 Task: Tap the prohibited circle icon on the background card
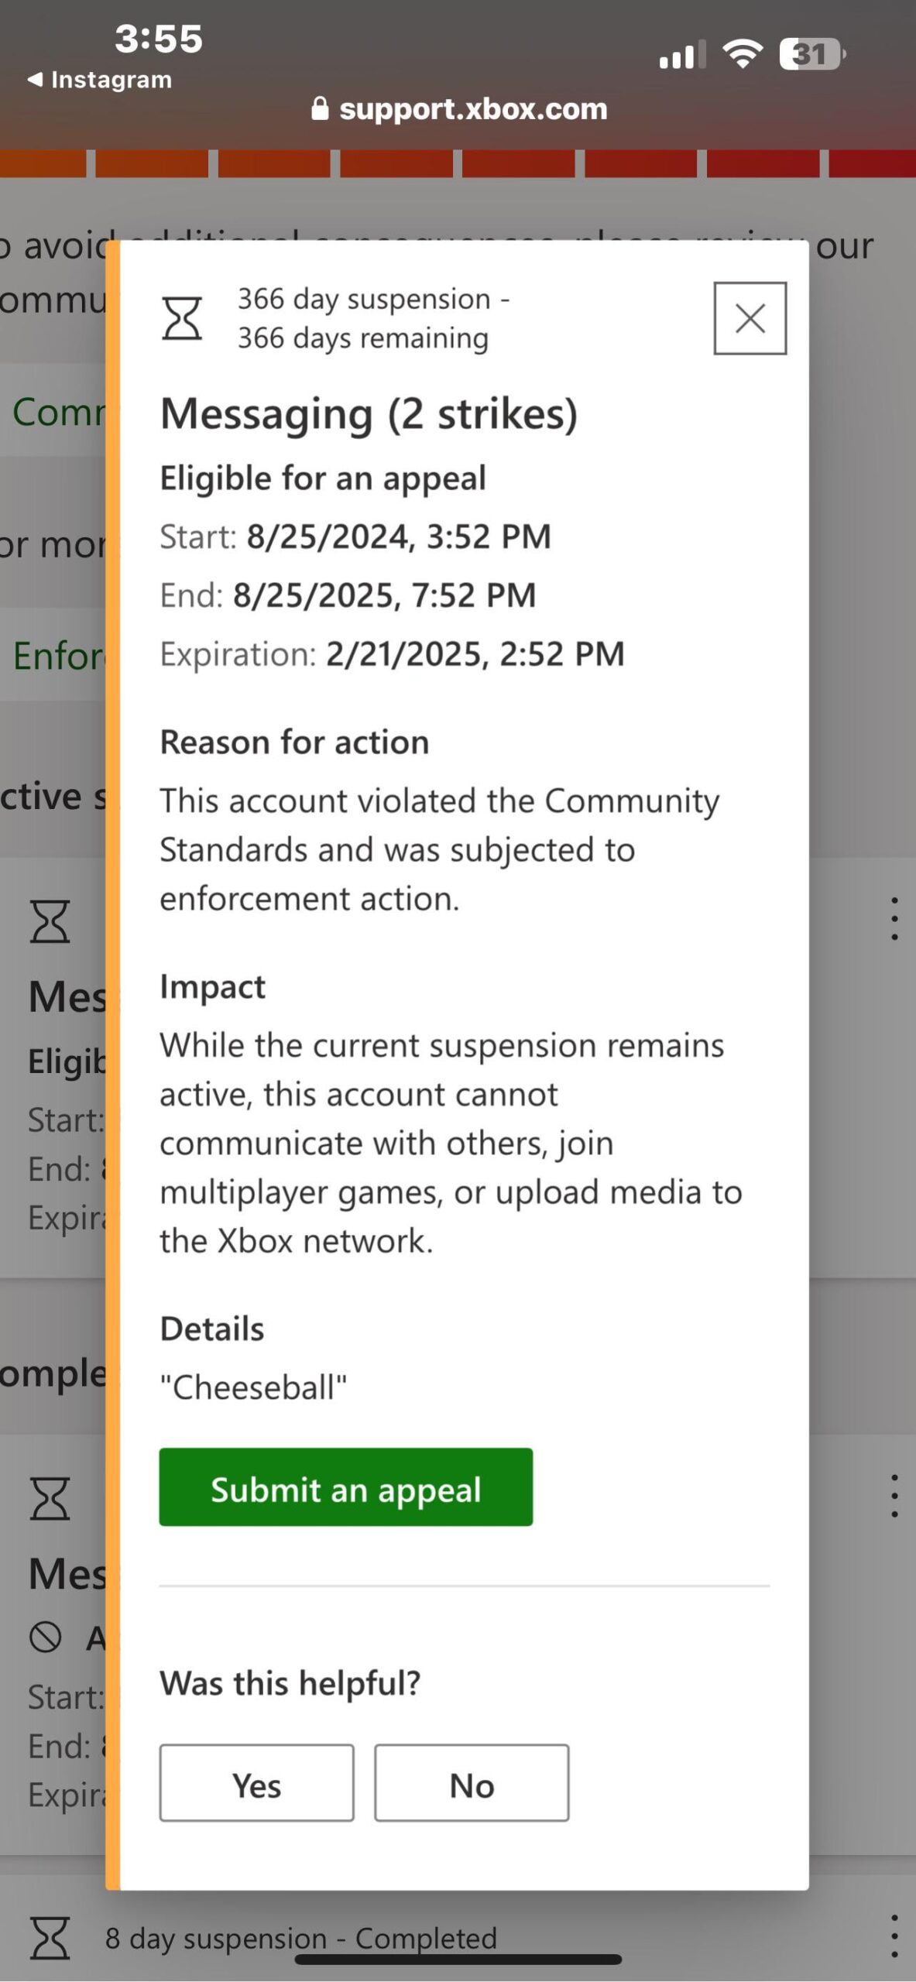point(45,1637)
